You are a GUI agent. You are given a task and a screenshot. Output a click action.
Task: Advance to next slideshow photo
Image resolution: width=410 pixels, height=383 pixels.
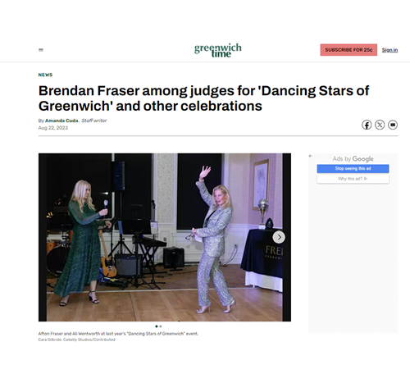pos(279,237)
